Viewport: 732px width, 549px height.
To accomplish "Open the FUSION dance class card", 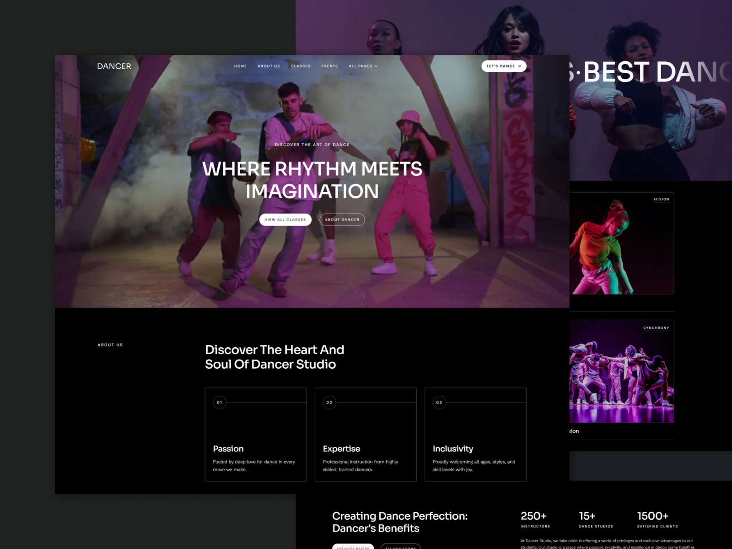I will click(621, 242).
